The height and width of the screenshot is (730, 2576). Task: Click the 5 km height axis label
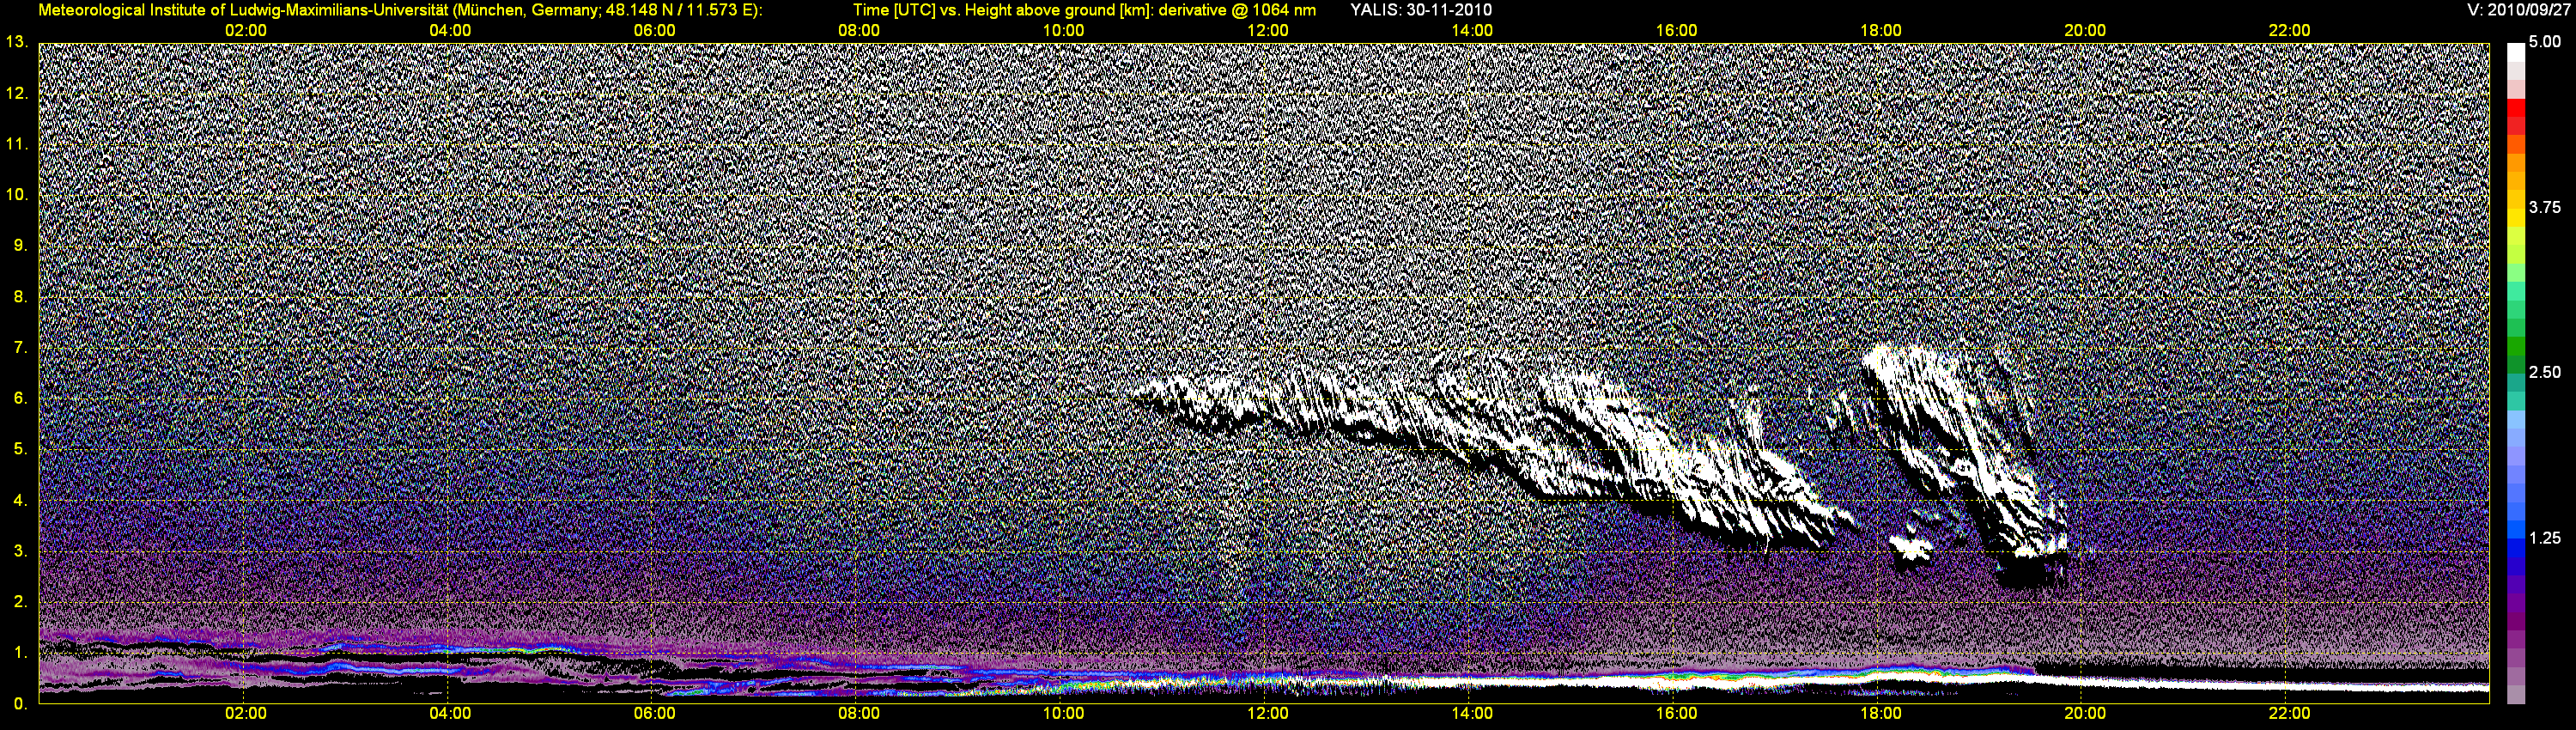point(20,449)
